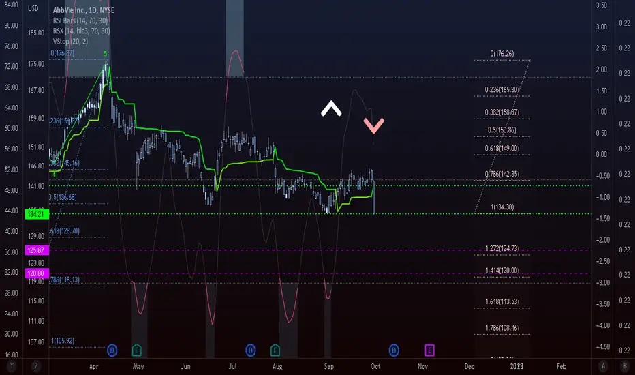Select the blue 0.5(136.68) retracement label

click(x=63, y=197)
